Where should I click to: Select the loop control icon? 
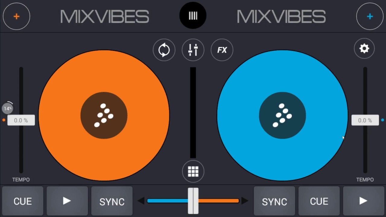(164, 50)
